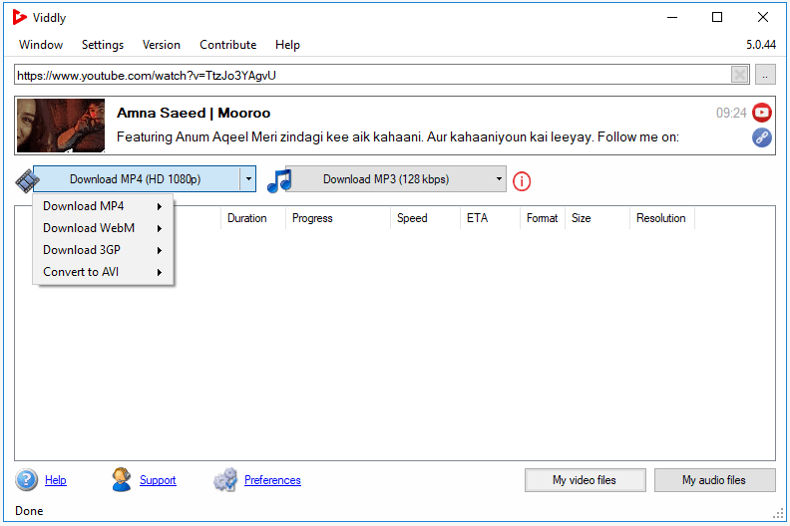Sort by the Format column header
The width and height of the screenshot is (790, 526).
coord(543,218)
